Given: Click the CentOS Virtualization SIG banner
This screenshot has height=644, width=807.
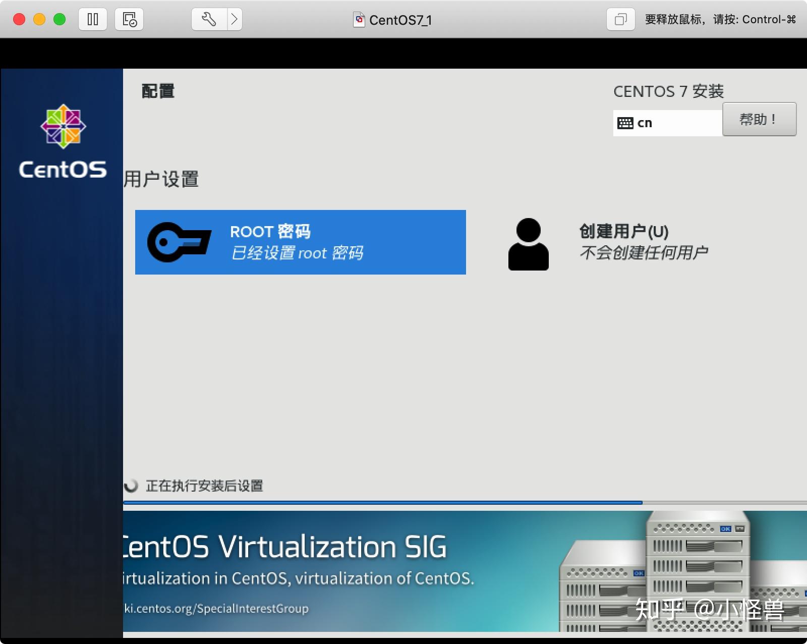Looking at the screenshot, I should pyautogui.click(x=465, y=571).
